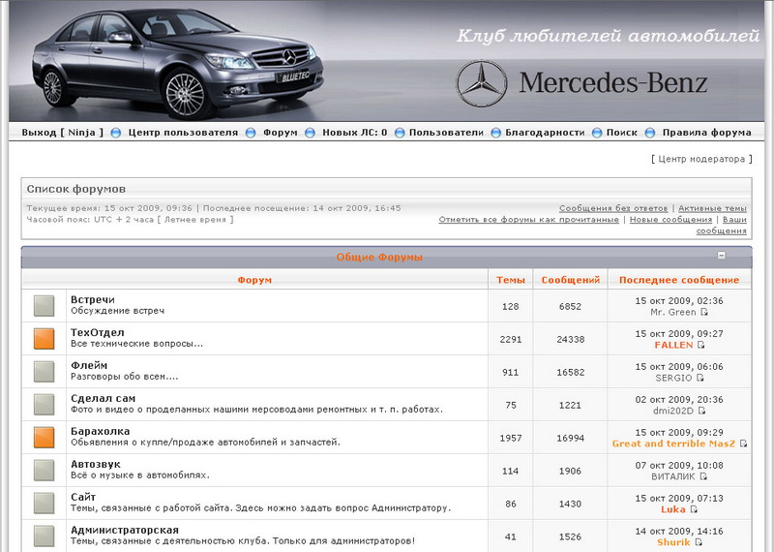774x552 pixels.
Task: Go to Форум in navigation bar
Action: pos(280,133)
